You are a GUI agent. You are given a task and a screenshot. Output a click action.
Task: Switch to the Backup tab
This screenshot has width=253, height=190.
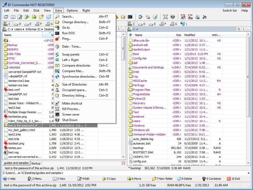coord(36,163)
